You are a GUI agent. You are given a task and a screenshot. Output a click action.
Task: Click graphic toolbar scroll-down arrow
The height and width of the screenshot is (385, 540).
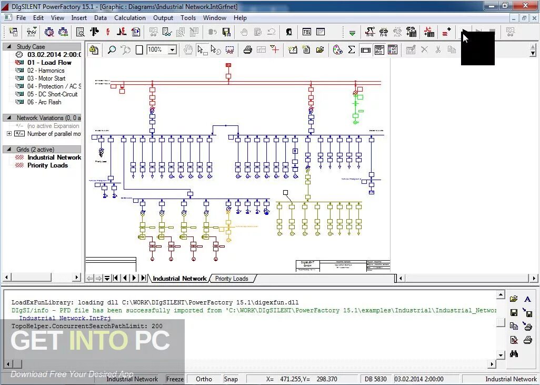pos(533,53)
